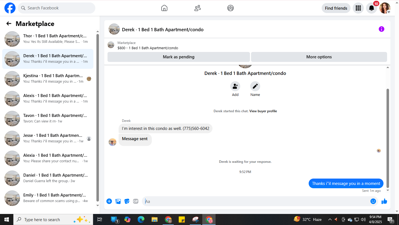Click the 'Message sent' bubble

point(135,140)
